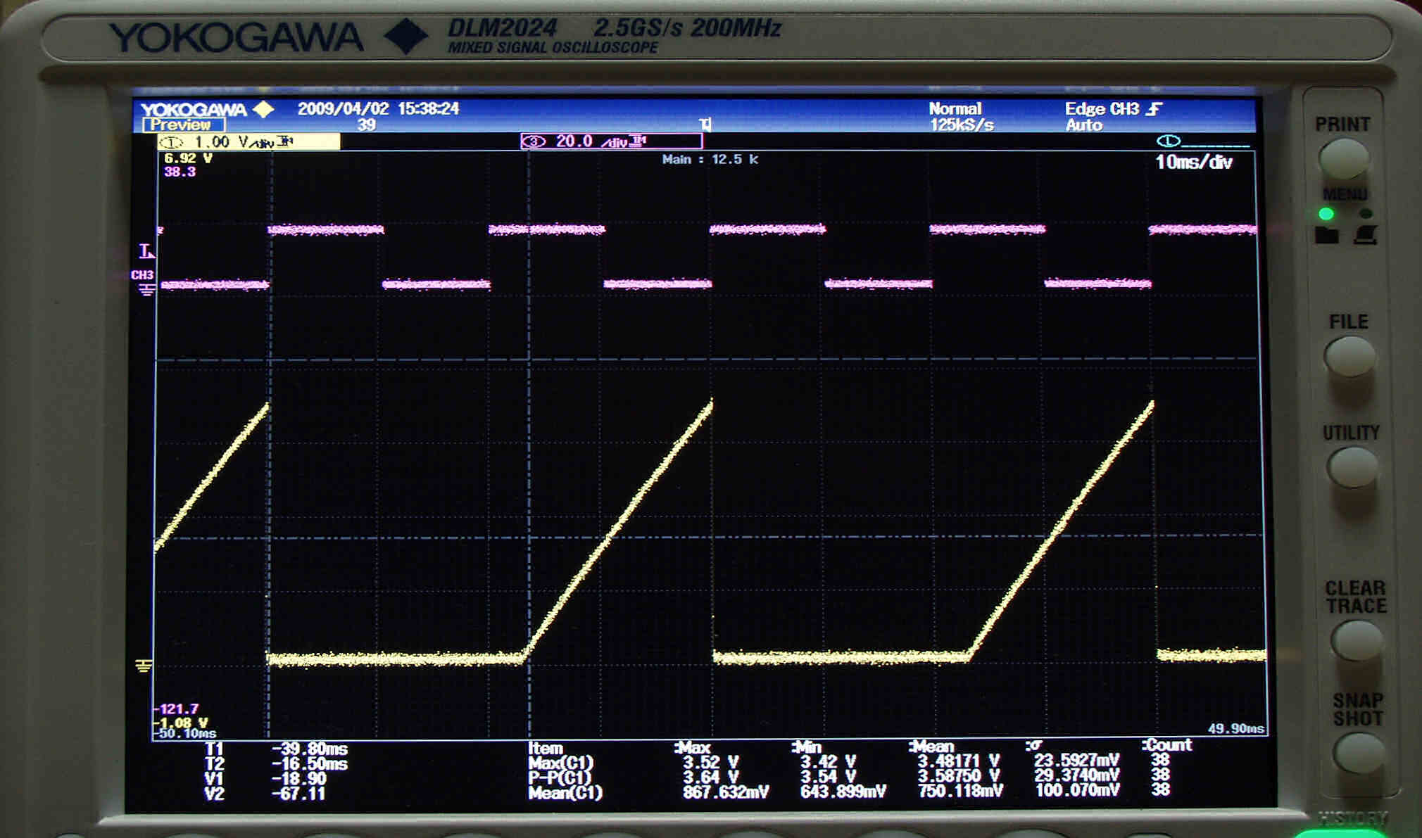Image resolution: width=1422 pixels, height=838 pixels.
Task: Click the trigger level marker above CH3
Action: [146, 251]
